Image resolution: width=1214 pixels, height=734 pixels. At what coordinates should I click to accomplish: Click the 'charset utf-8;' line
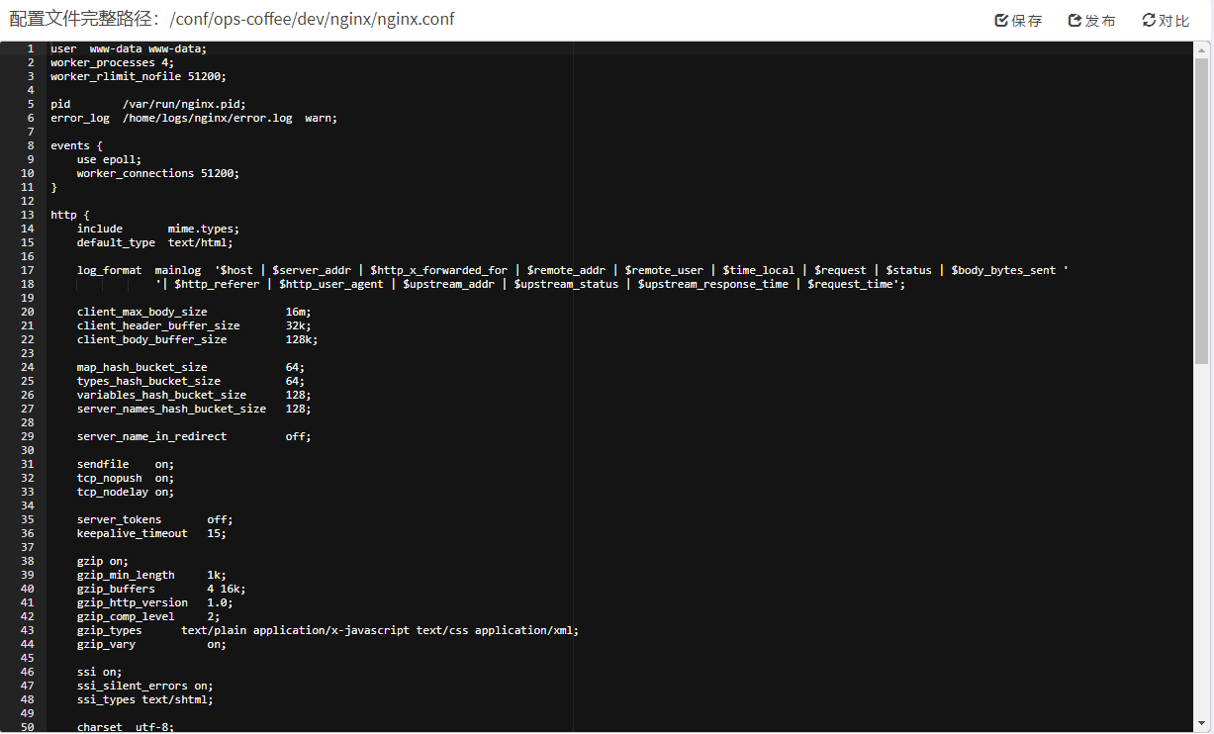pos(126,727)
